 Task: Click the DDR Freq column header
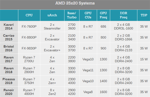pos(123,15)
